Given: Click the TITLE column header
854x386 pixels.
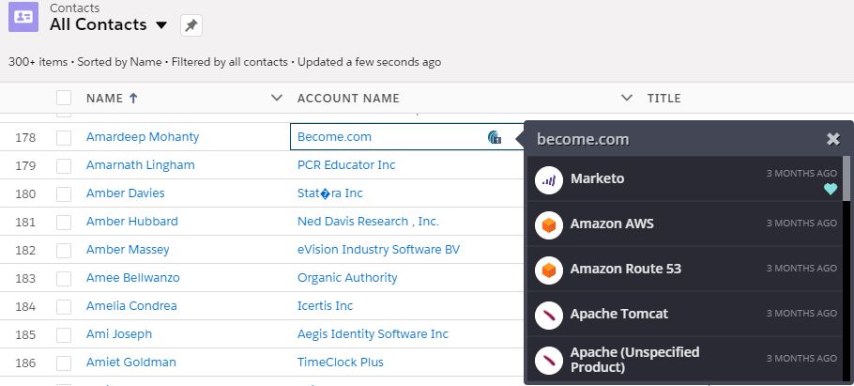Looking at the screenshot, I should [663, 98].
